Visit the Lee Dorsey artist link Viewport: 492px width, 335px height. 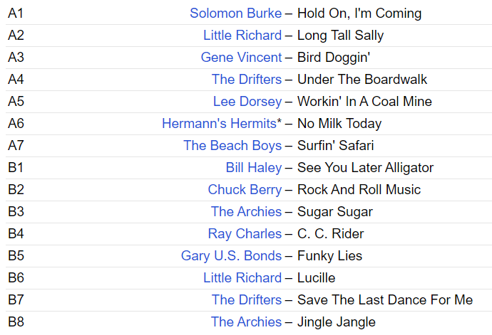247,102
